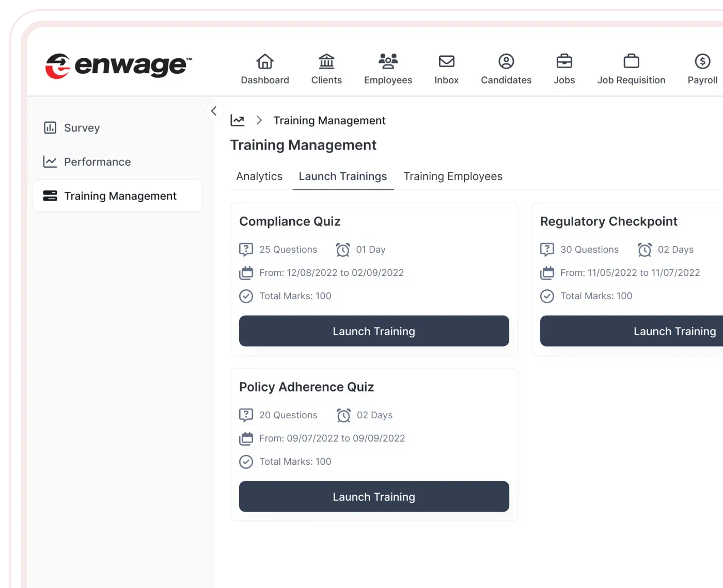The image size is (723, 588).
Task: Switch to the Training Employees tab
Action: click(453, 176)
